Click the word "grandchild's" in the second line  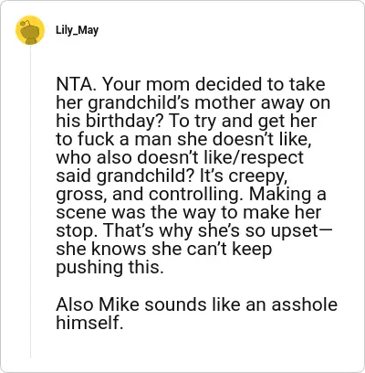139,103
